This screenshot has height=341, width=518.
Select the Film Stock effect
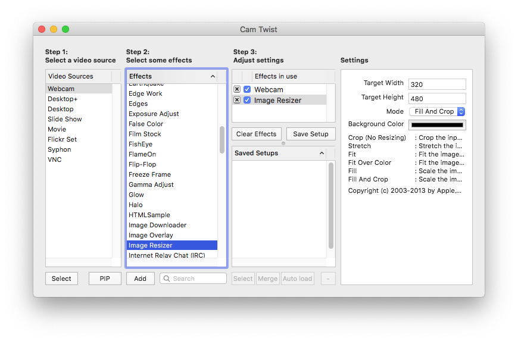point(172,134)
